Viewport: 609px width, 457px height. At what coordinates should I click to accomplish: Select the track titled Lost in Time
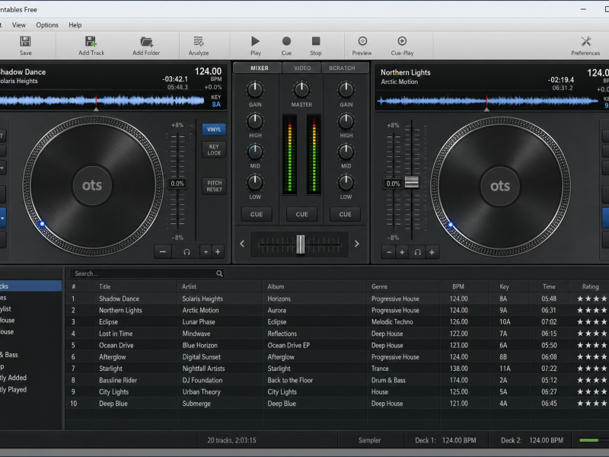click(116, 334)
